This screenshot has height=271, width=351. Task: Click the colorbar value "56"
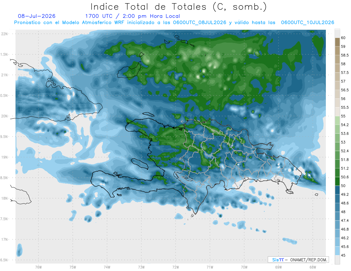(343, 99)
